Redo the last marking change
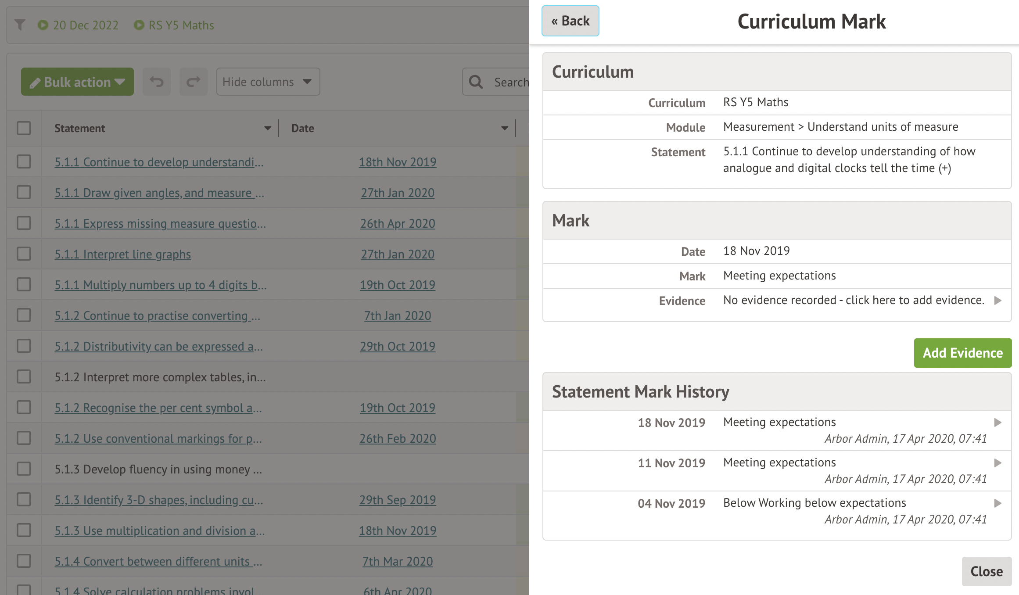This screenshot has height=595, width=1019. (193, 82)
